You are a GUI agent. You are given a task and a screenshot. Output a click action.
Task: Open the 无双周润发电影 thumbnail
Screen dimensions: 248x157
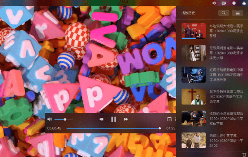click(x=193, y=53)
